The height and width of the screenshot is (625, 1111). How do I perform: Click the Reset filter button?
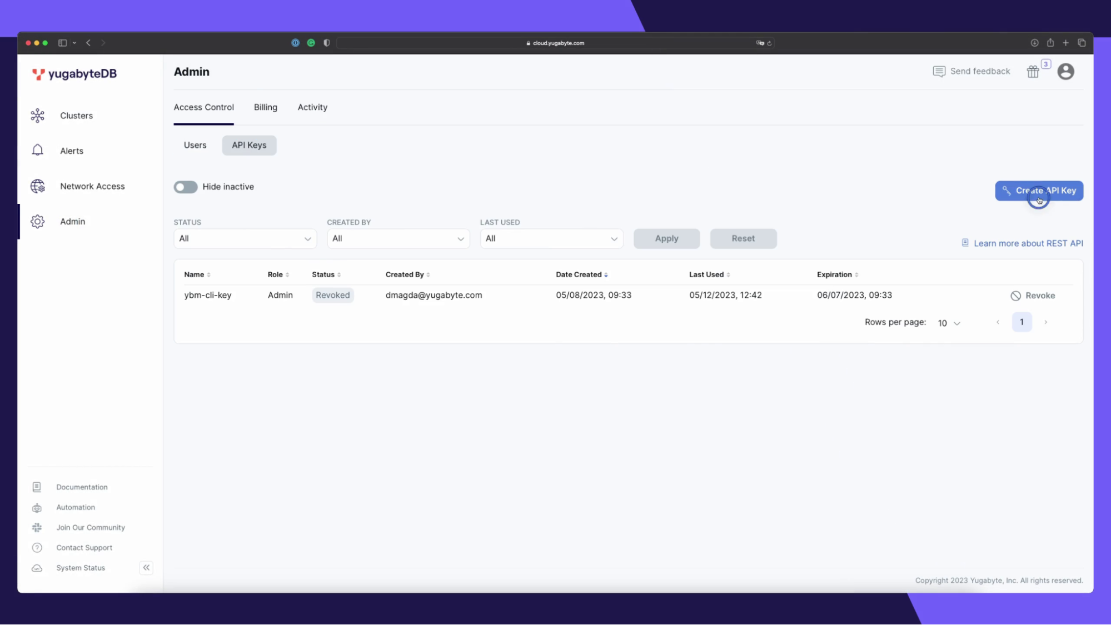[743, 239]
